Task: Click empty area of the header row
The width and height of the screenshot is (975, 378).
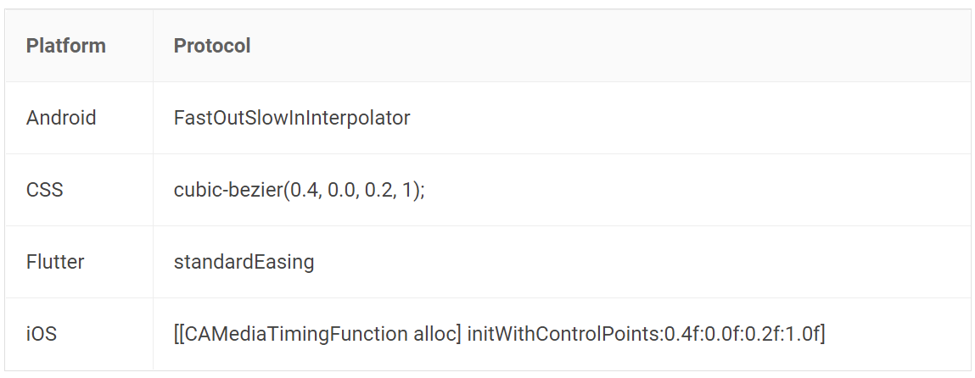Action: (609, 45)
